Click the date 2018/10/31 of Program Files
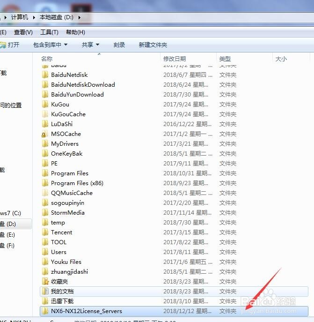 click(x=187, y=173)
